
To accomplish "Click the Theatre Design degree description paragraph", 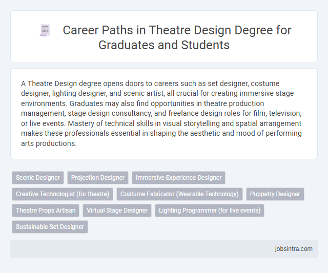I will coord(161,113).
